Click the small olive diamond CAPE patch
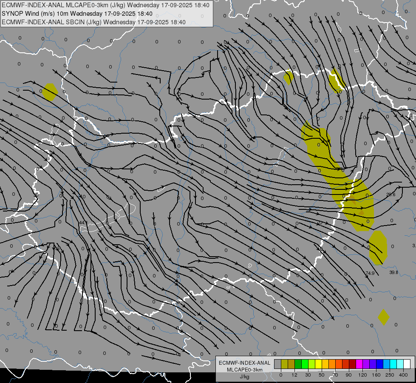Screen dimensions: 416x383 [x=383, y=317]
